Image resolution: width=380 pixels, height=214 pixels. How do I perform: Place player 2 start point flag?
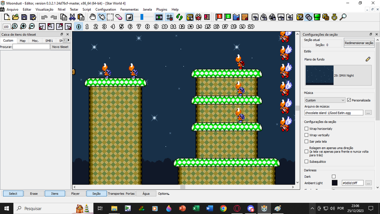click(228, 17)
